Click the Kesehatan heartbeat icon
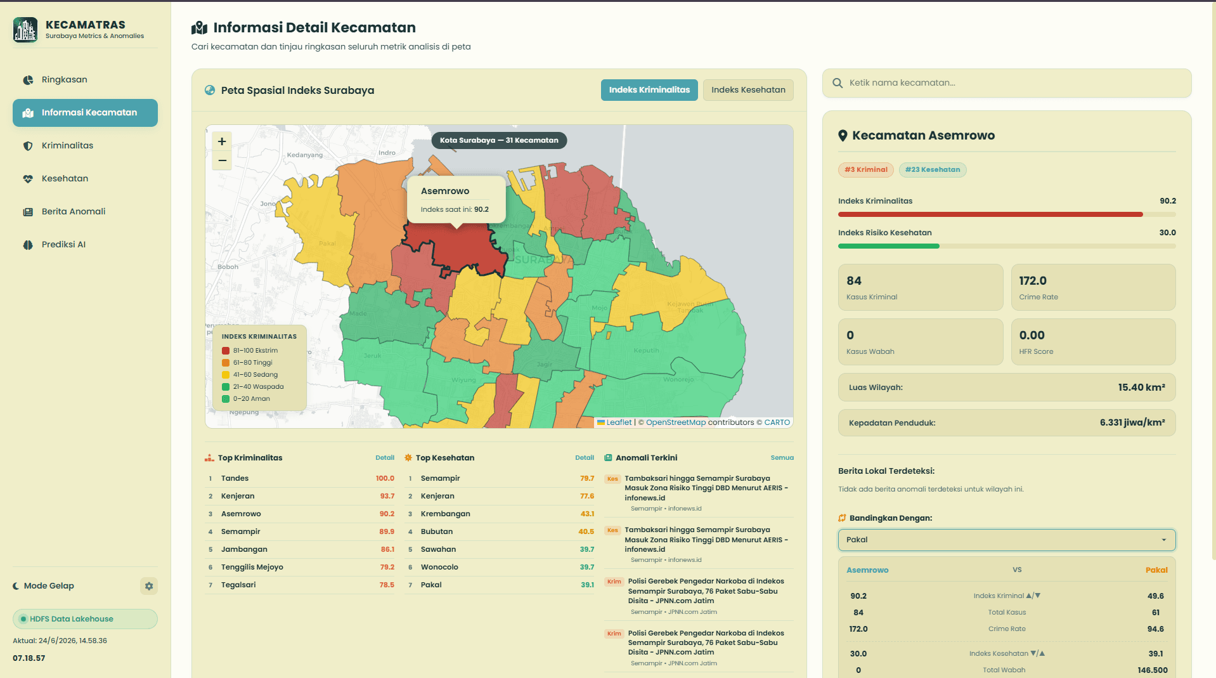 [x=28, y=179]
